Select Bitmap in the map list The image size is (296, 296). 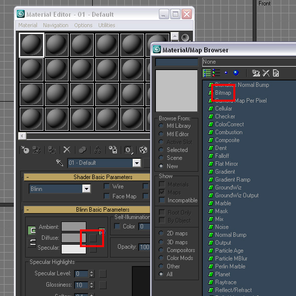click(223, 93)
